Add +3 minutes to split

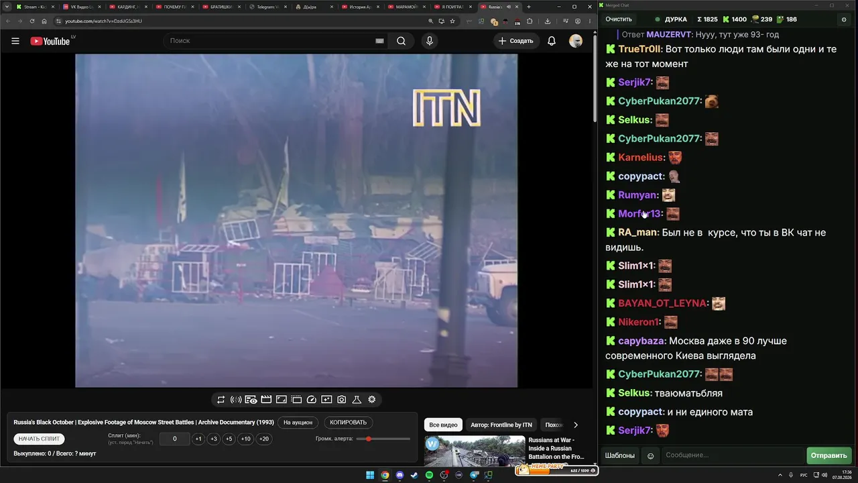point(213,439)
